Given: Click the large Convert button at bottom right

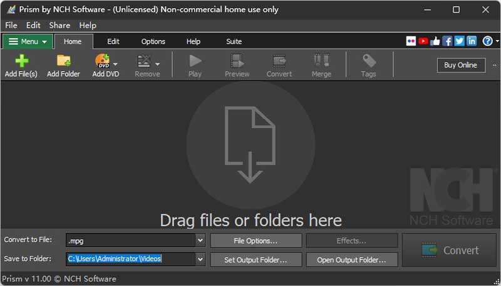Looking at the screenshot, I should point(449,250).
